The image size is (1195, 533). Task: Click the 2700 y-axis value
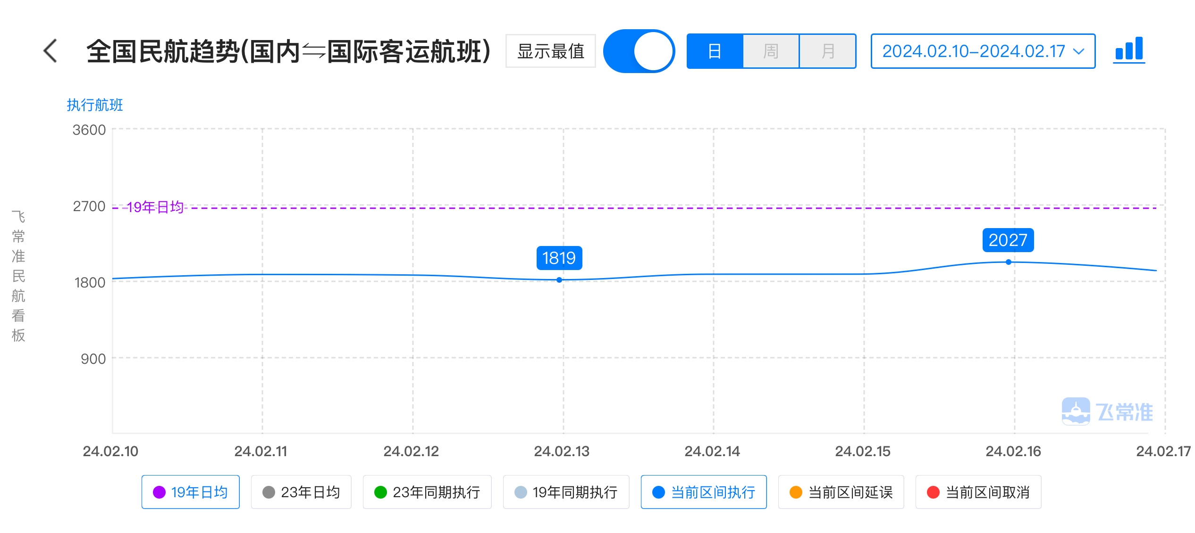tap(89, 206)
